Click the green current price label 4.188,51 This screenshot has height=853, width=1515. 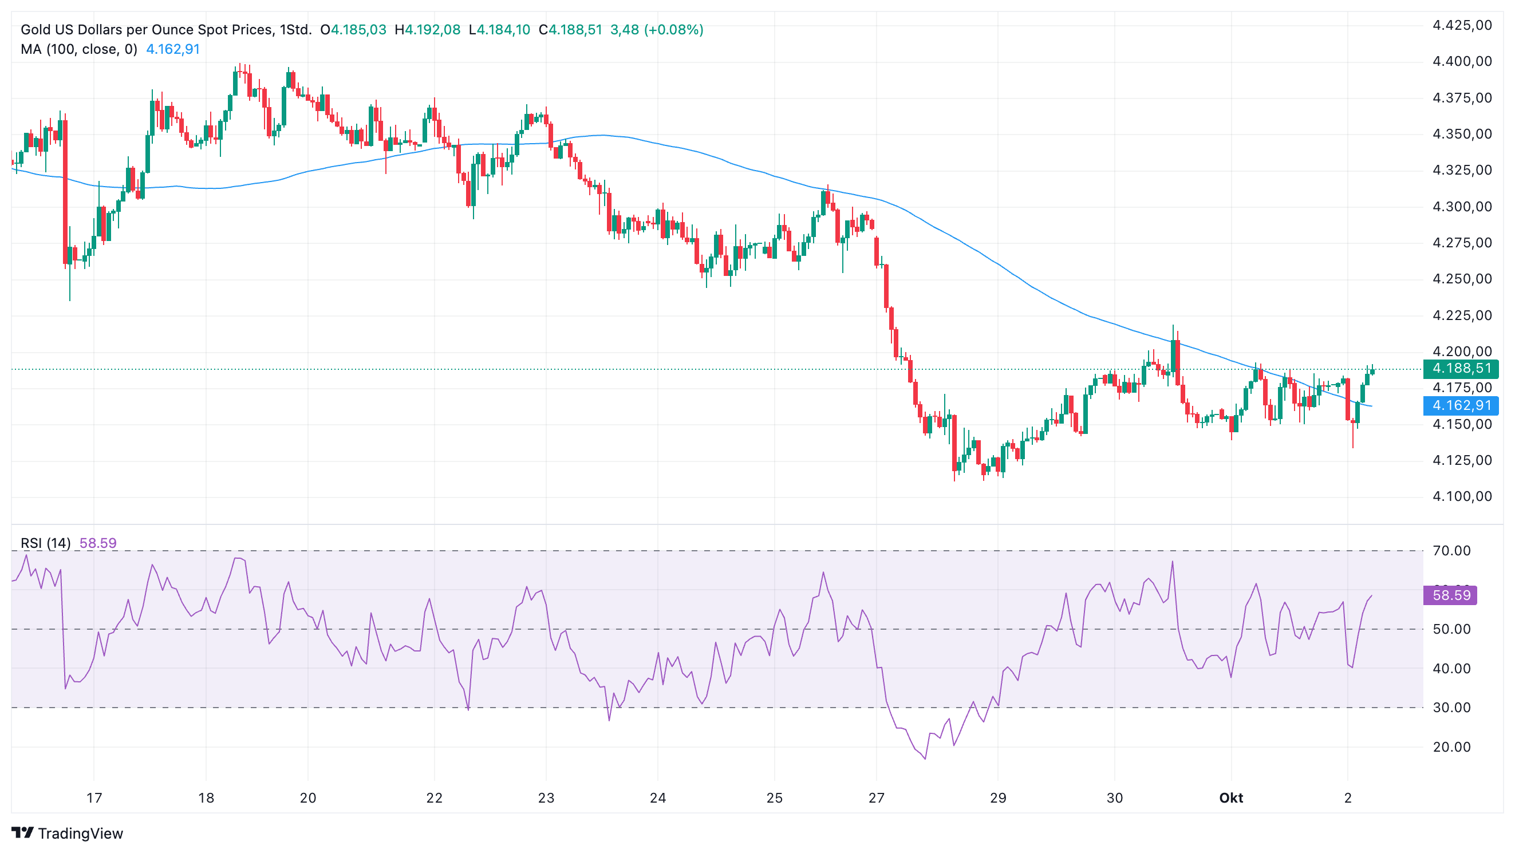pyautogui.click(x=1461, y=369)
